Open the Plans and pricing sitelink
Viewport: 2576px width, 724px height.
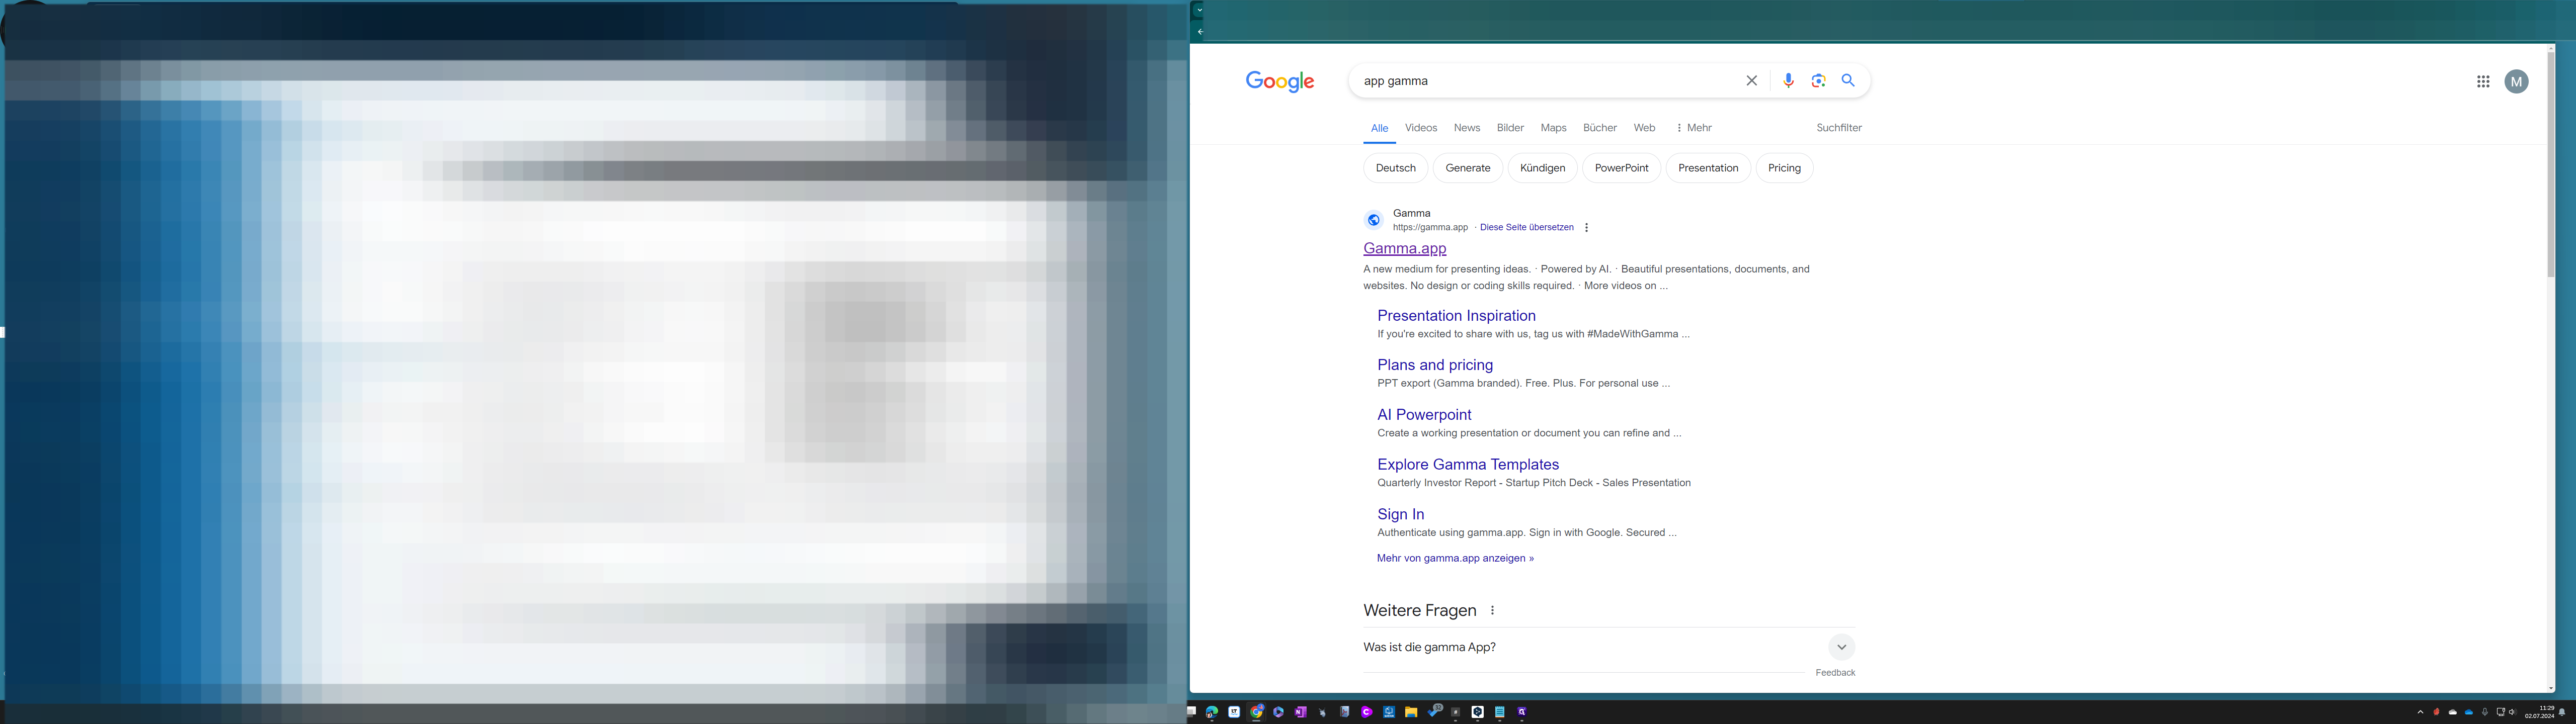pos(1435,365)
